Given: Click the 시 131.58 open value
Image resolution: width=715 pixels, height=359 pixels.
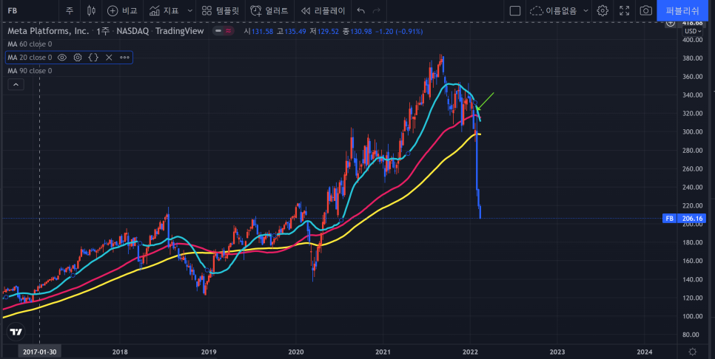Looking at the screenshot, I should pyautogui.click(x=258, y=32).
